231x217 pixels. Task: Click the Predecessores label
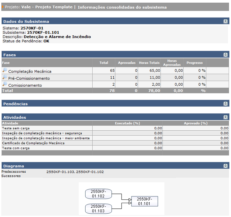[14, 172]
